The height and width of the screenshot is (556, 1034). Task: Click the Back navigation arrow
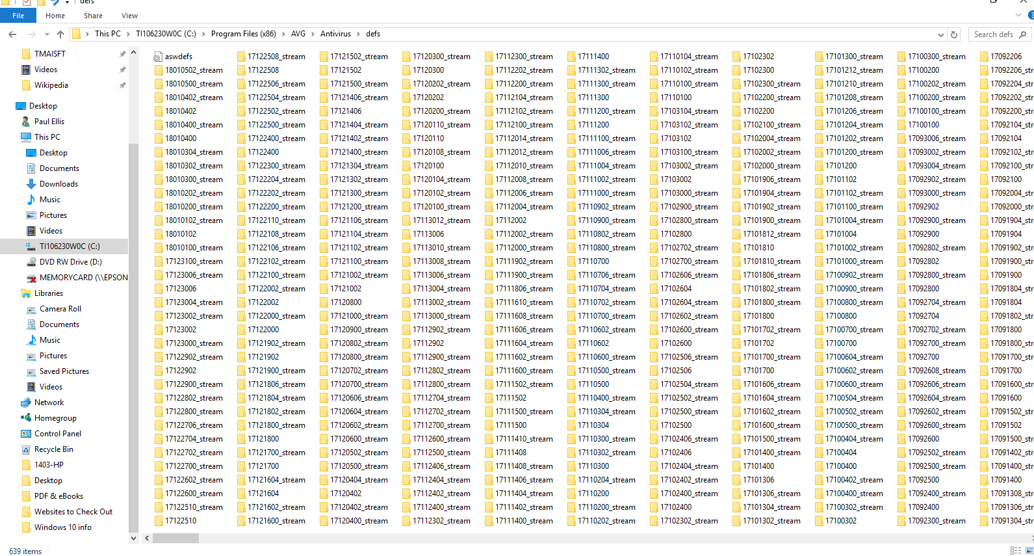pyautogui.click(x=12, y=34)
